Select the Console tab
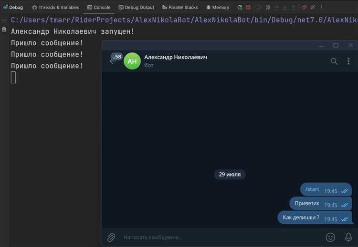 point(99,7)
